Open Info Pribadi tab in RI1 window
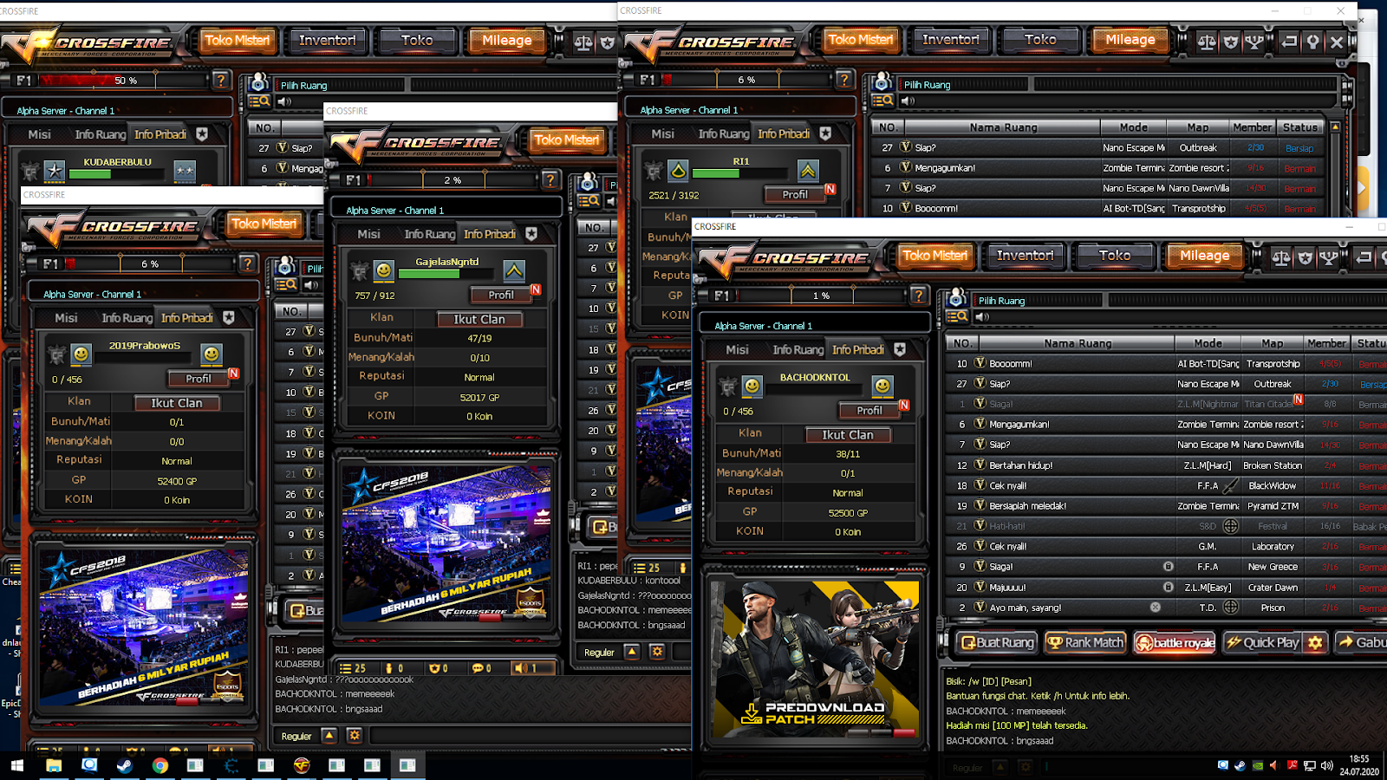Image resolution: width=1387 pixels, height=780 pixels. (x=784, y=133)
